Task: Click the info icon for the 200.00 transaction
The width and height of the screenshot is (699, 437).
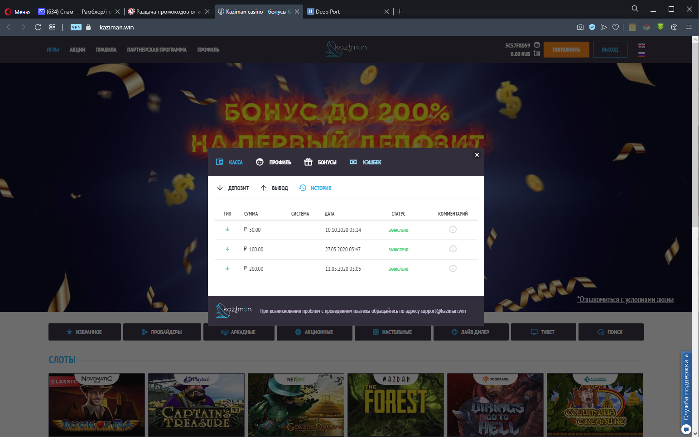Action: coord(453,269)
